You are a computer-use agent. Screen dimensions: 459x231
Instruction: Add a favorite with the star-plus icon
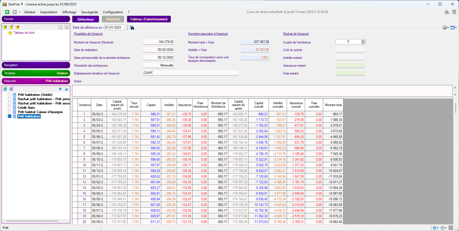click(x=5, y=27)
